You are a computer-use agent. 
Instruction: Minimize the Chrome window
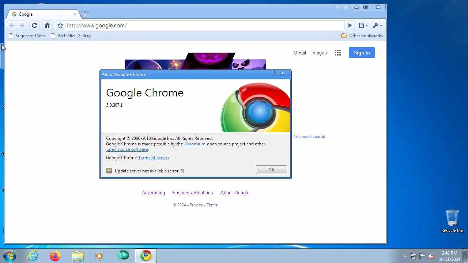click(356, 7)
